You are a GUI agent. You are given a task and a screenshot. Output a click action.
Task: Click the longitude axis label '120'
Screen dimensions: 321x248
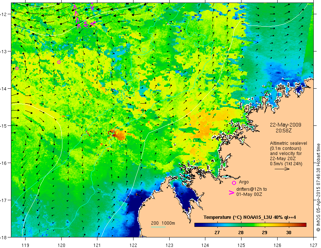(61, 245)
